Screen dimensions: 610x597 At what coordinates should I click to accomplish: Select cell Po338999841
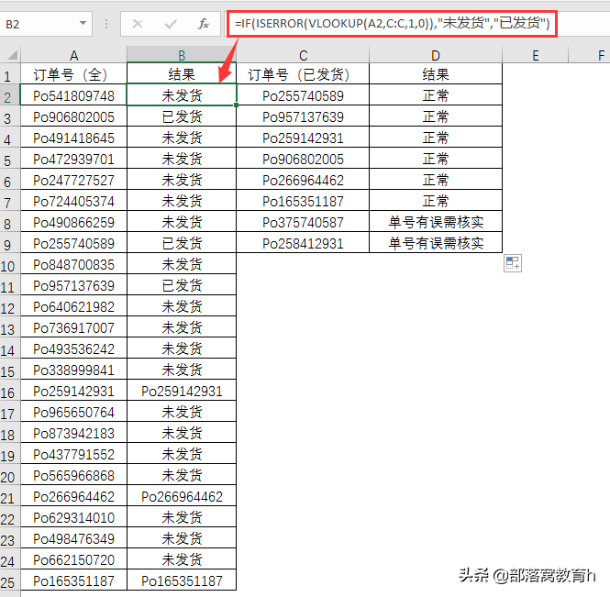click(73, 370)
